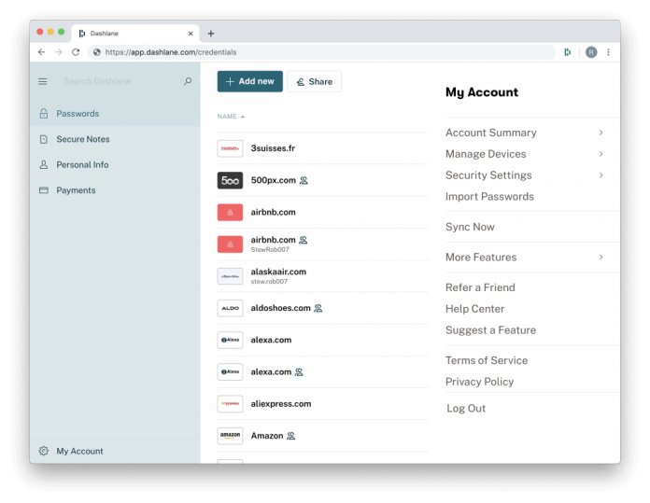This screenshot has height=503, width=650.
Task: Open Account Summary
Action: [491, 133]
